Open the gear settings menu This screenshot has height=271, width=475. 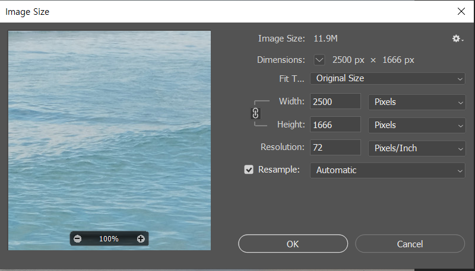click(x=457, y=39)
